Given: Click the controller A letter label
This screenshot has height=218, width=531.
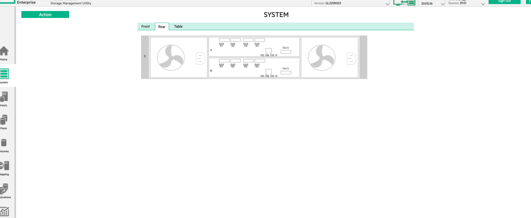Looking at the screenshot, I should pos(211,50).
